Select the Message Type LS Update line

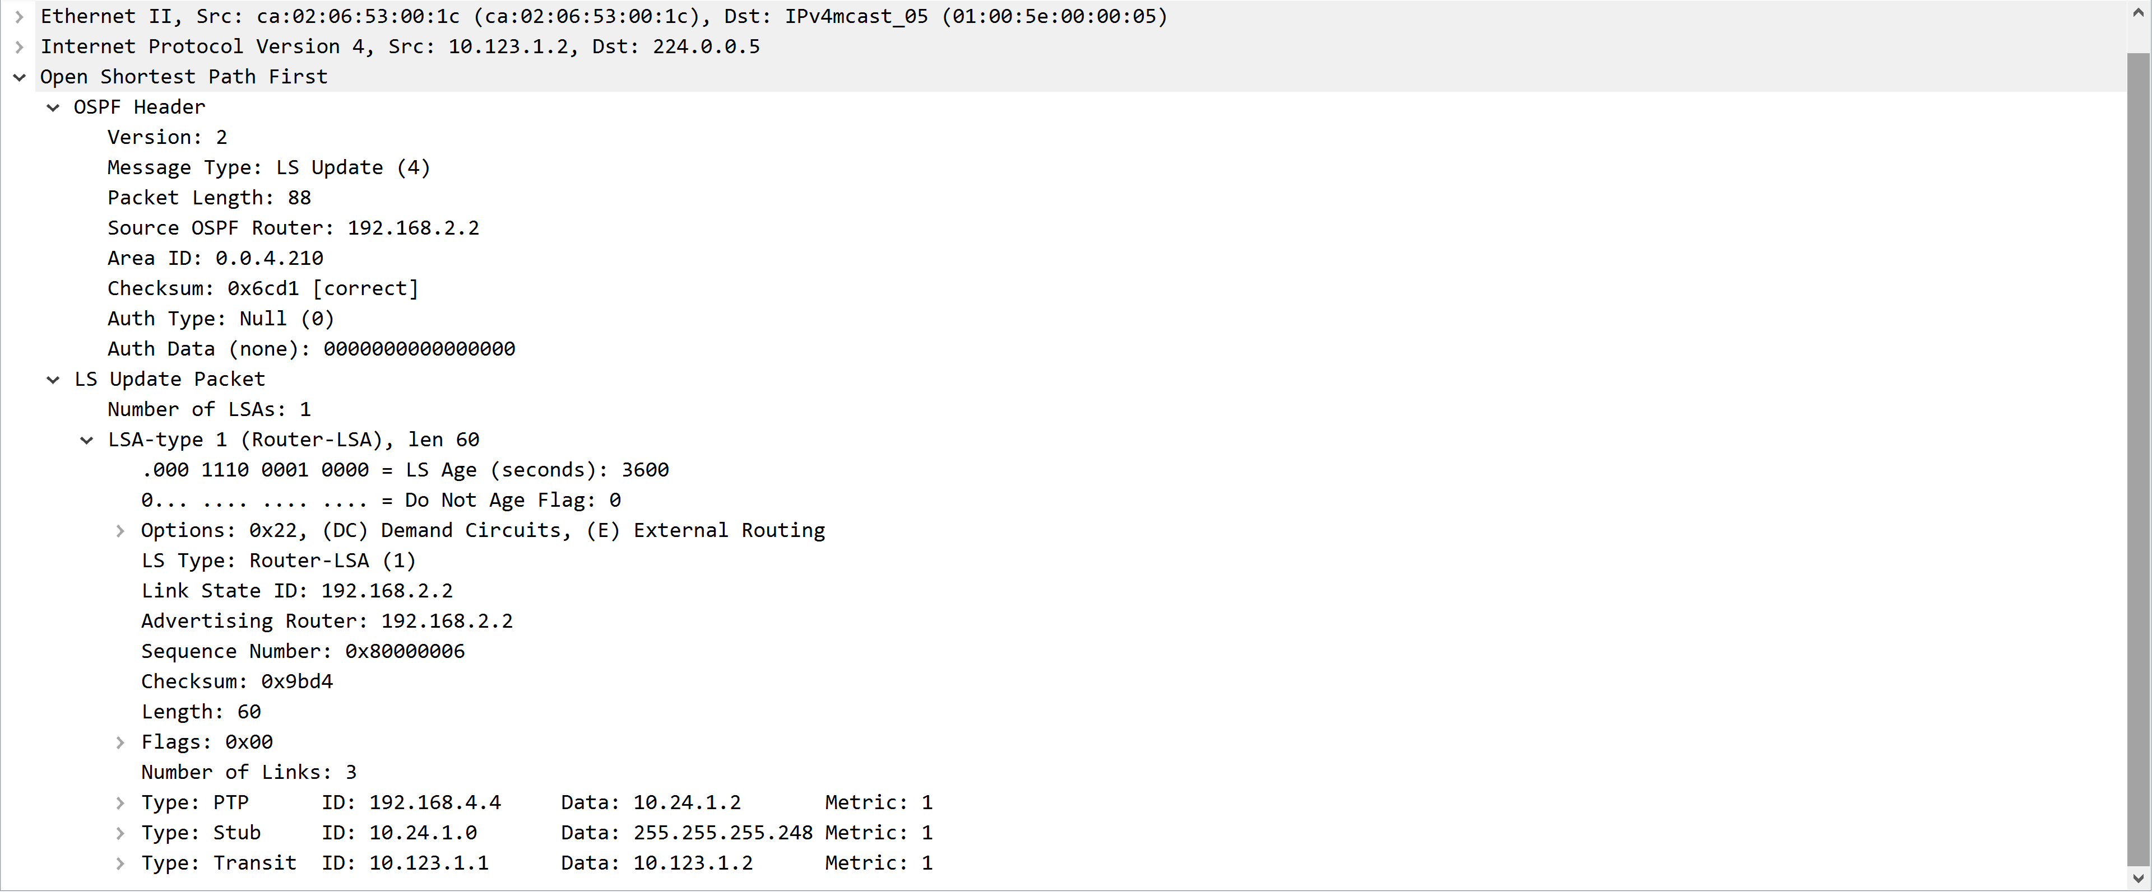[268, 168]
